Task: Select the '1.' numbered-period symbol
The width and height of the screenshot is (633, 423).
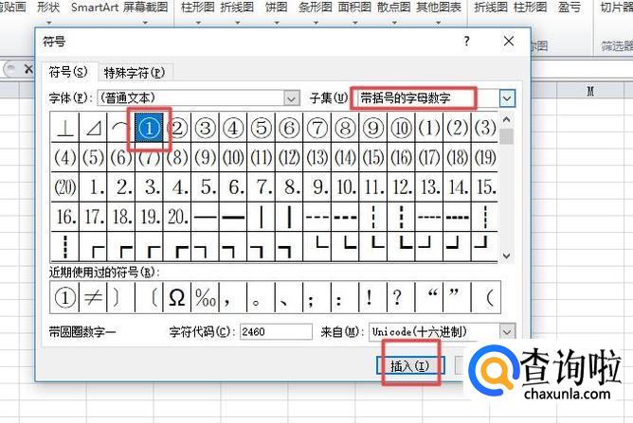Action: pos(93,187)
